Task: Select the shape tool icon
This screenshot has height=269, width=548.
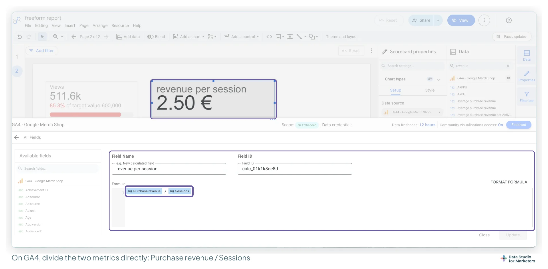Action: tap(312, 37)
